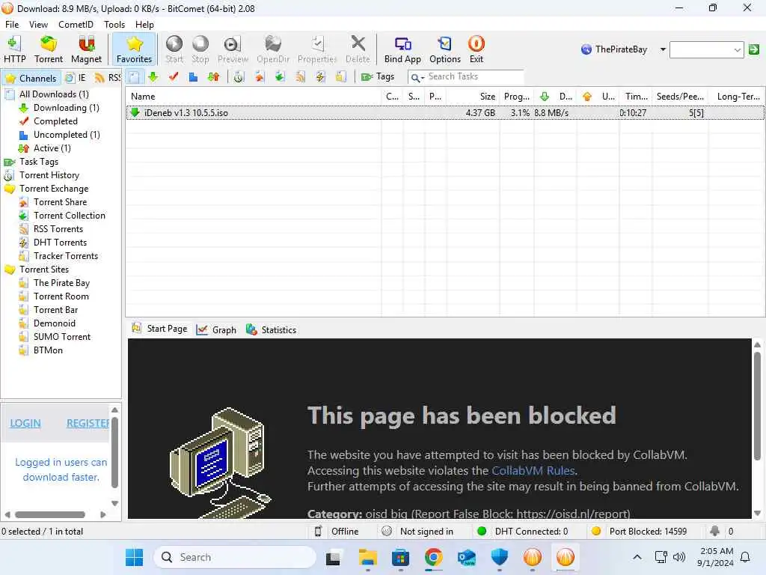Screen dimensions: 766x575
Task: Click the REGISTER link
Action: (x=88, y=423)
